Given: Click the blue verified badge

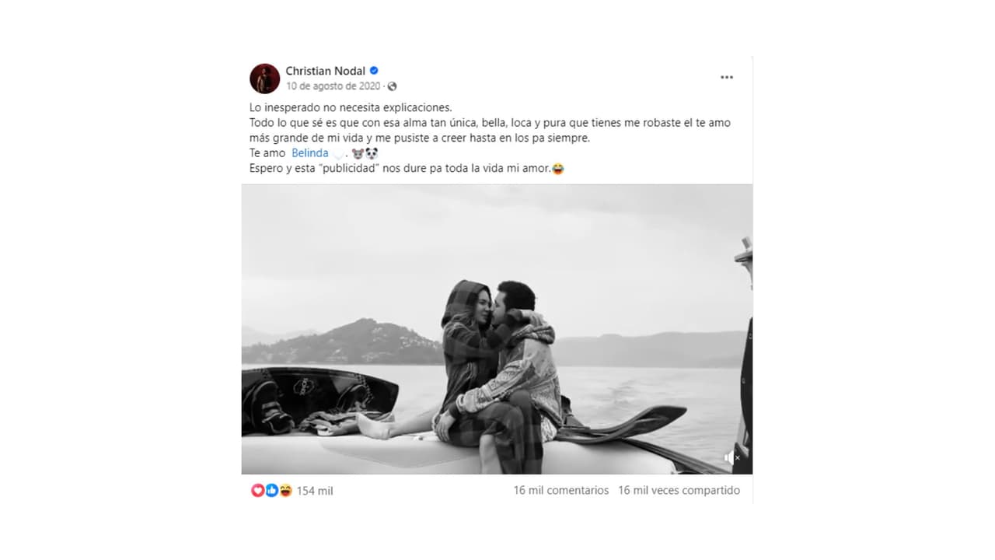Looking at the screenshot, I should pos(374,71).
